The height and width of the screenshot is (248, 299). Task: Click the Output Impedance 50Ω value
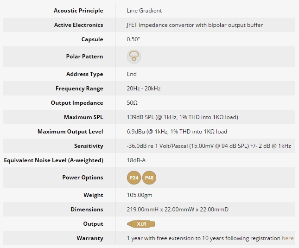tap(132, 103)
